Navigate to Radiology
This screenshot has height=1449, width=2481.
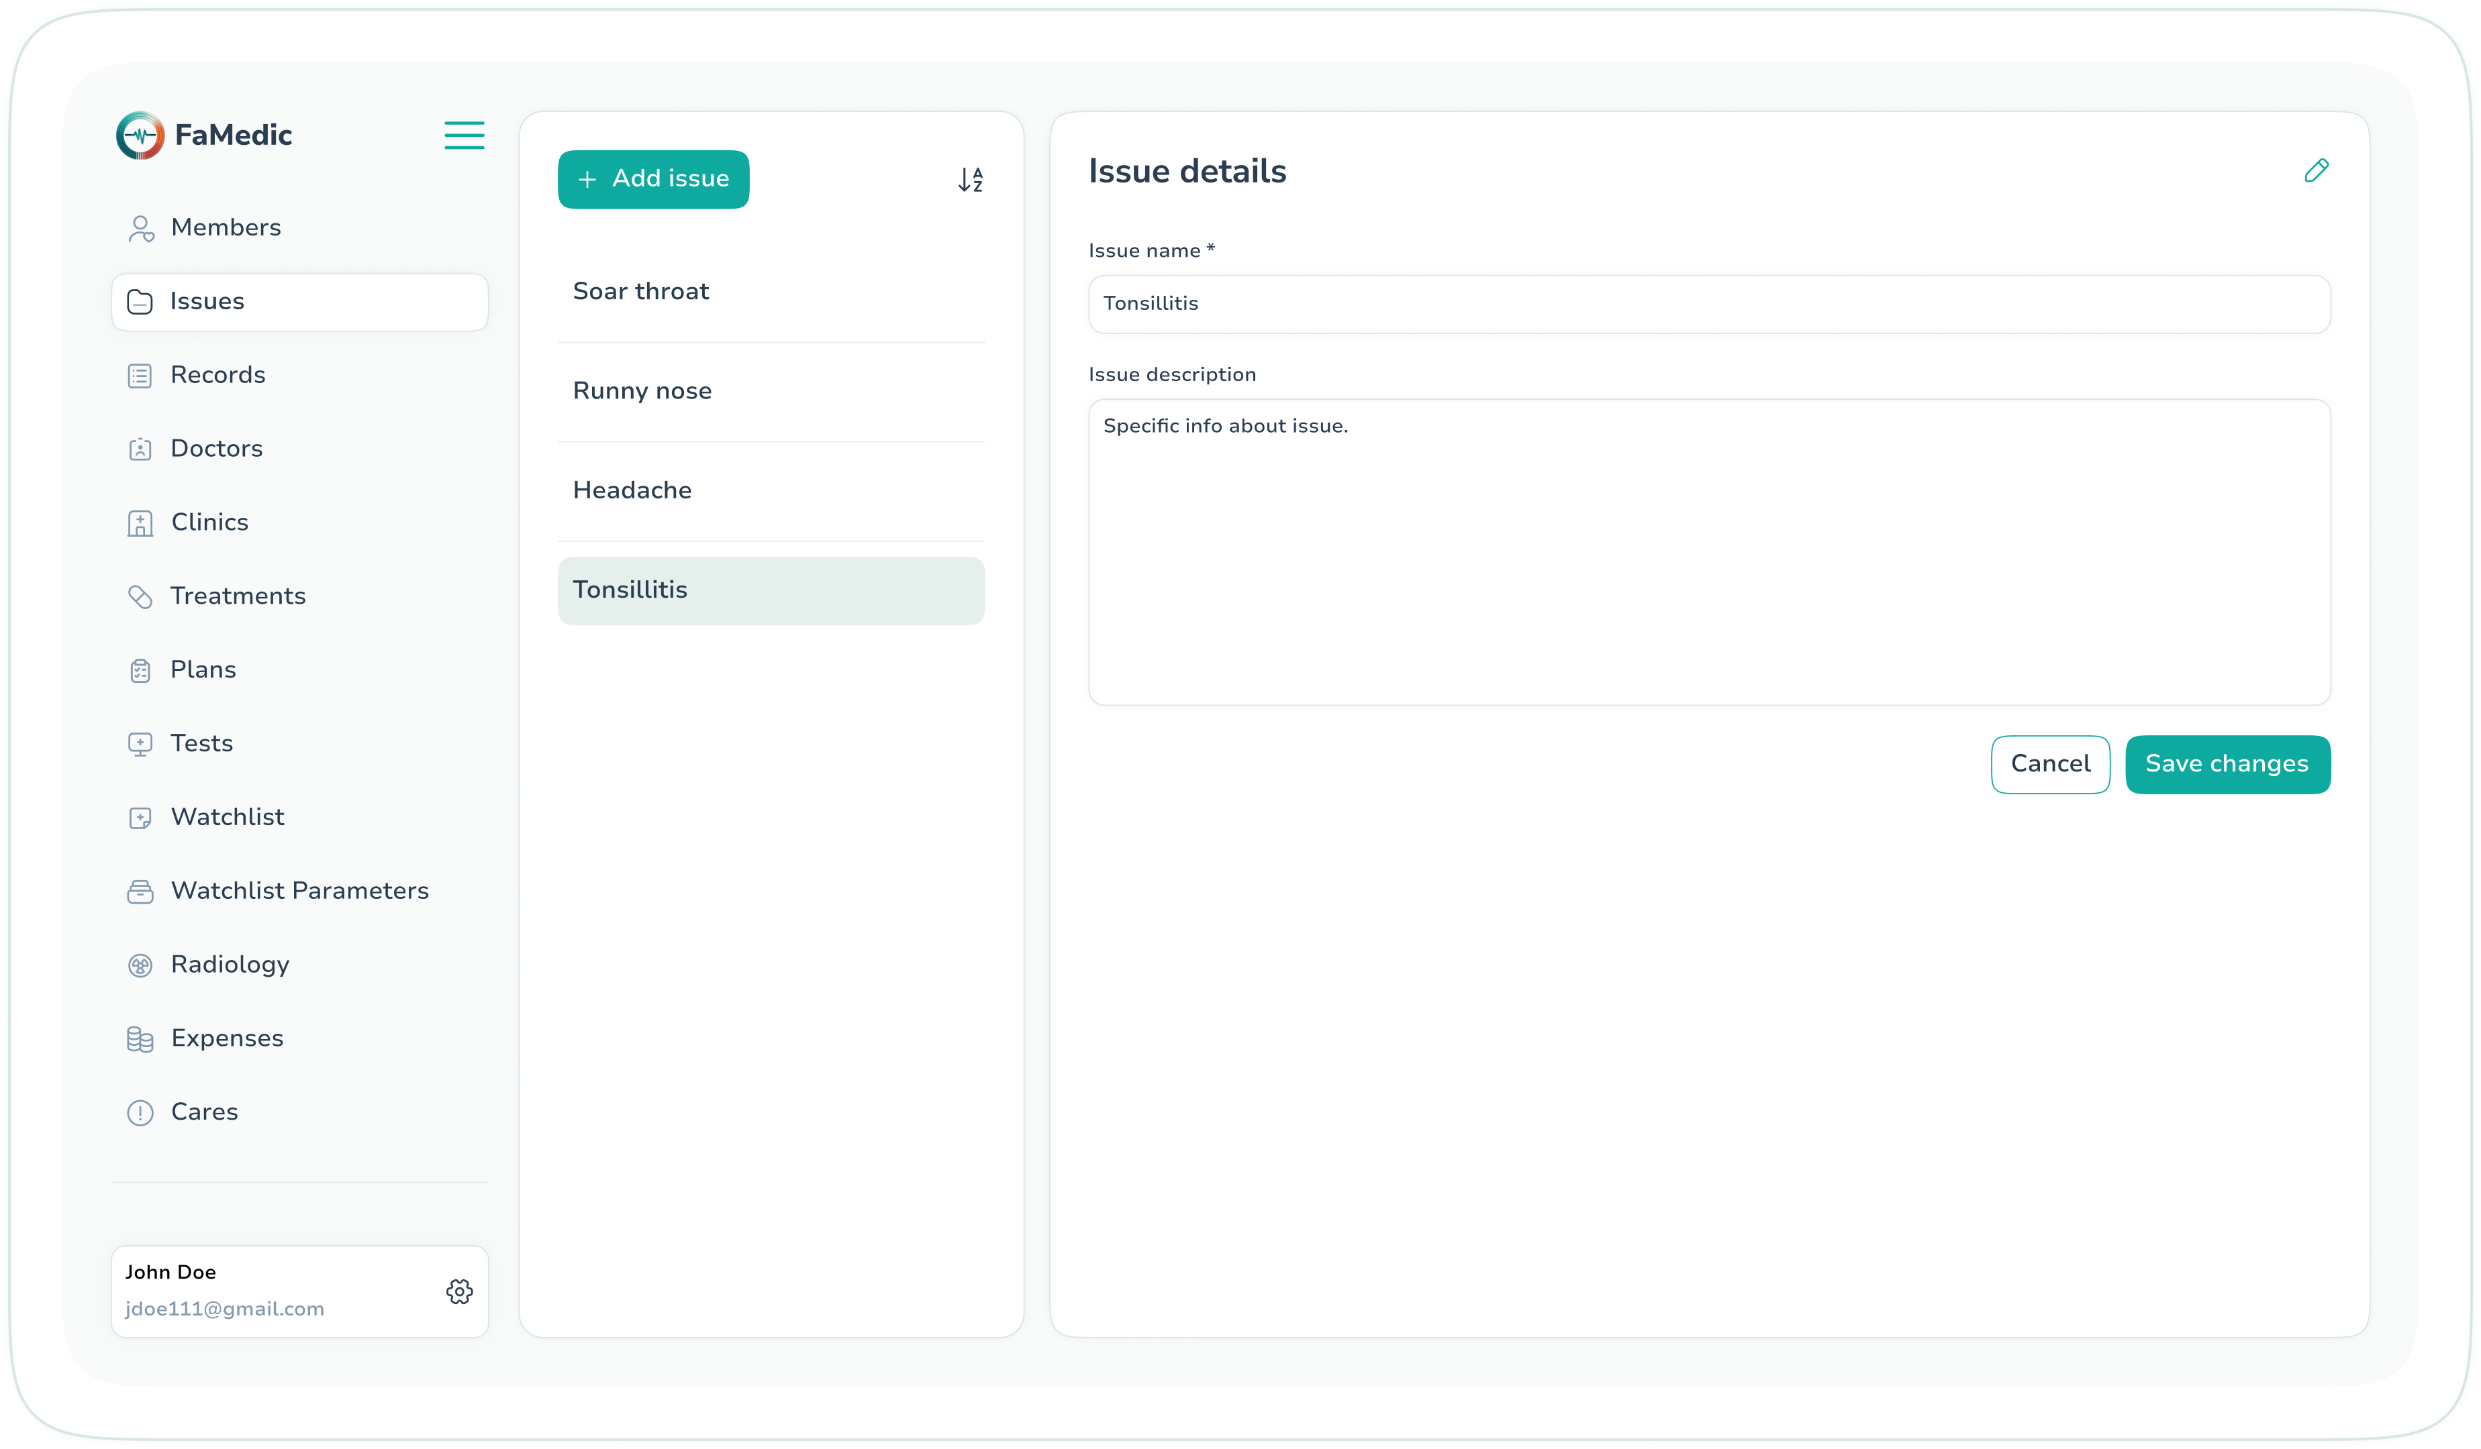pos(299,966)
